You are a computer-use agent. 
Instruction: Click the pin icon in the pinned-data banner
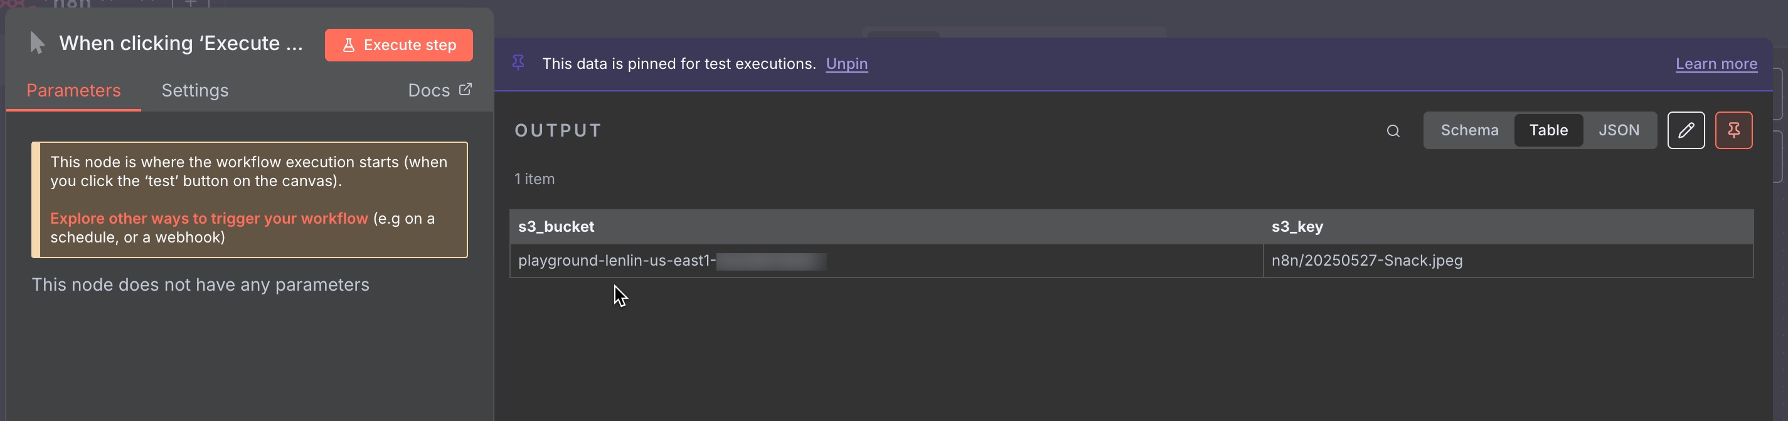click(518, 63)
